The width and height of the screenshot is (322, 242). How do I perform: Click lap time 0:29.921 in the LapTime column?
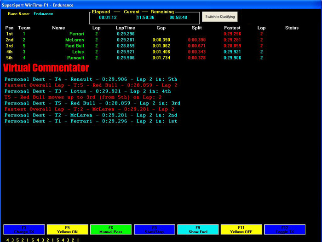(126, 52)
